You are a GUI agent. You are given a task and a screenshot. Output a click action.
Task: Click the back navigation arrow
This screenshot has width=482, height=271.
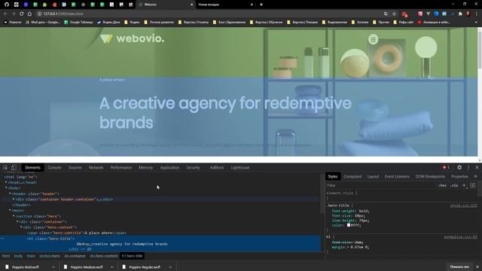5,14
